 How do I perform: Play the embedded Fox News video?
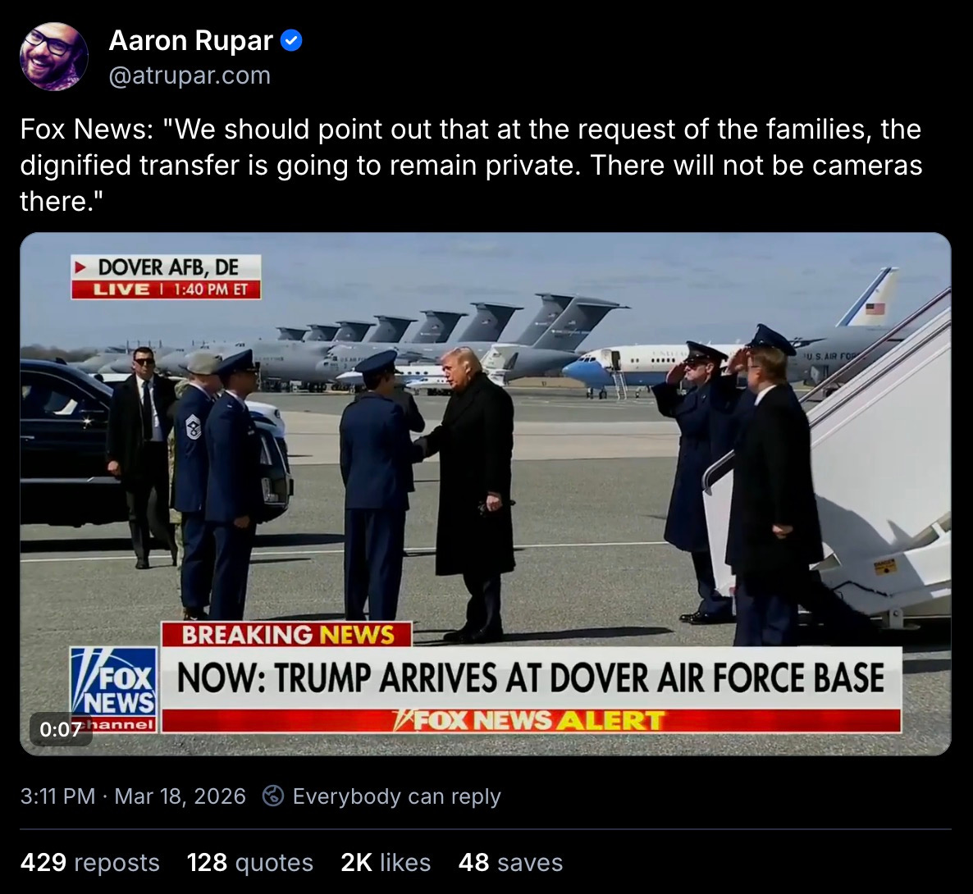485,494
